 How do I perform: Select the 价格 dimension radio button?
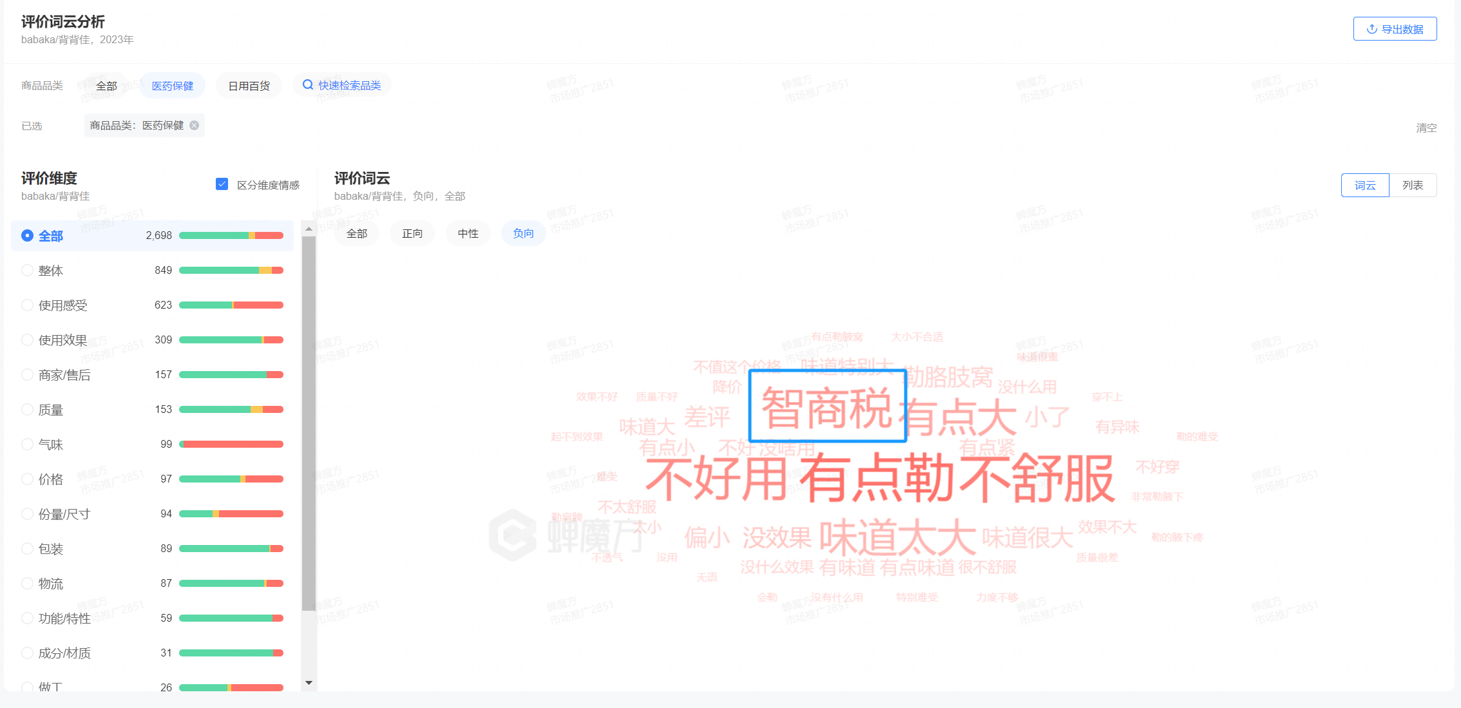coord(27,479)
